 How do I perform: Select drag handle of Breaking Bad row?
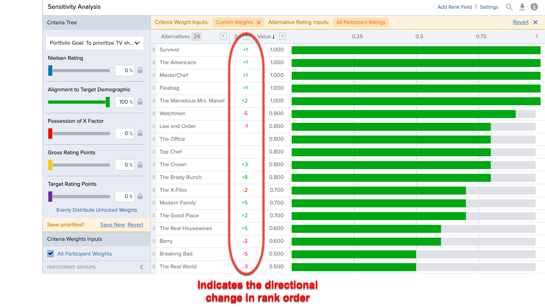(154, 254)
